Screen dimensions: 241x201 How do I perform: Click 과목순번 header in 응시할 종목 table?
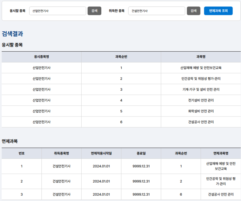(x=121, y=57)
